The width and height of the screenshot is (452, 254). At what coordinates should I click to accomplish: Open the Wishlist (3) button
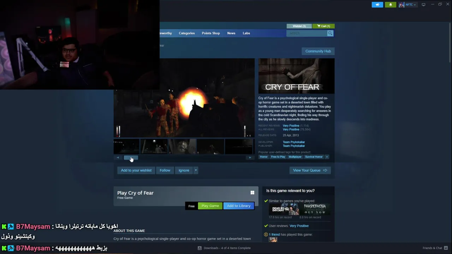pos(299,26)
